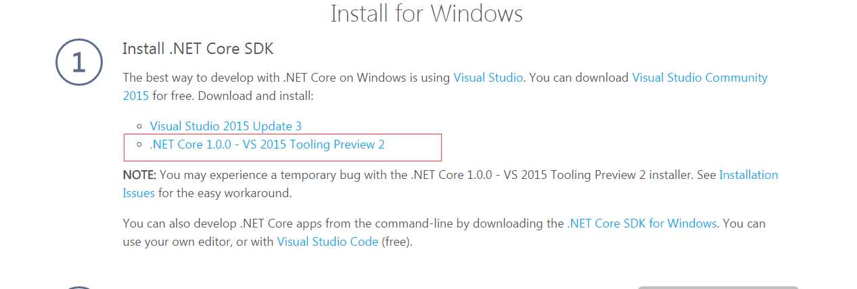Click the numbered step 1 circle icon

pyautogui.click(x=78, y=62)
